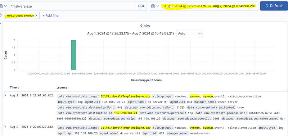Viewport: 288px width, 136px height.
Task: Open the calendar quick date menu
Action: pyautogui.click(x=155, y=6)
